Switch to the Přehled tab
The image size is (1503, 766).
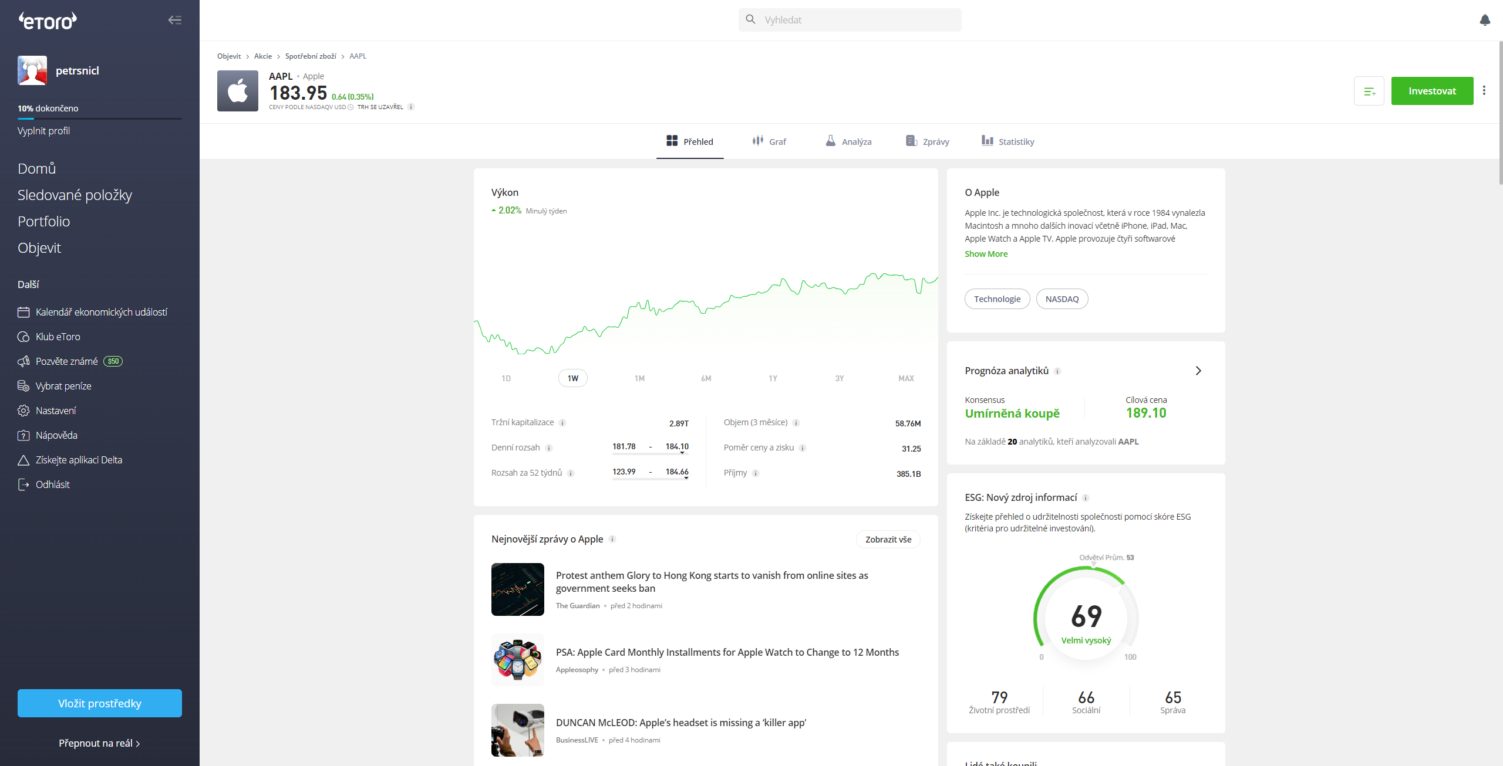(x=690, y=141)
